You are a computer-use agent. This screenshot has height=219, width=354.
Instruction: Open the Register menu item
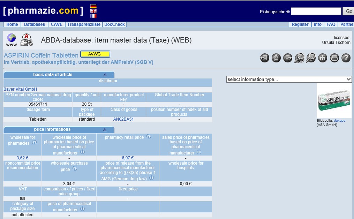[x=300, y=24]
